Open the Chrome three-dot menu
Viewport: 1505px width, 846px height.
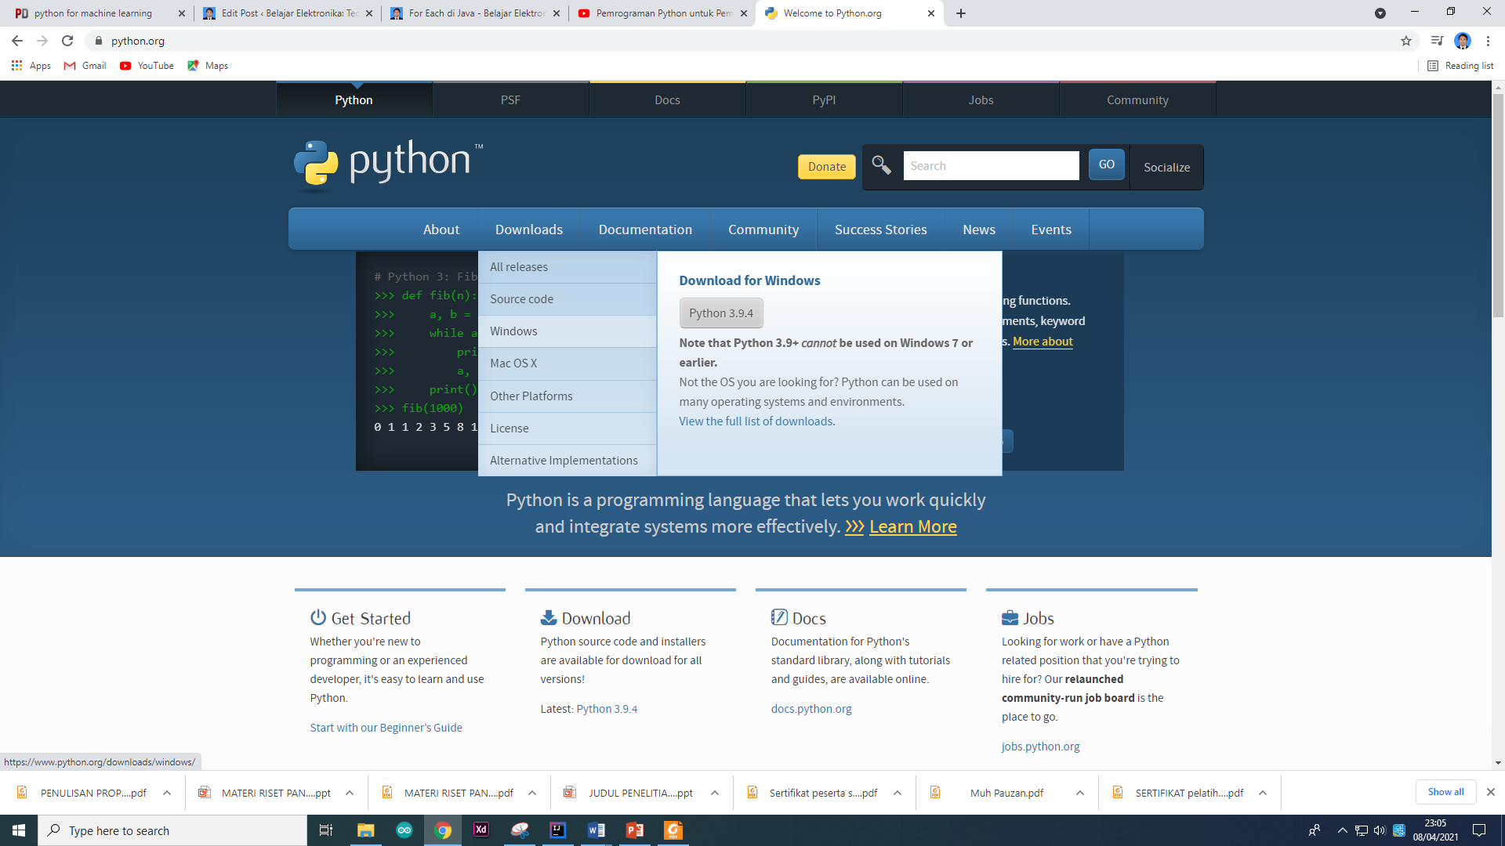tap(1488, 41)
